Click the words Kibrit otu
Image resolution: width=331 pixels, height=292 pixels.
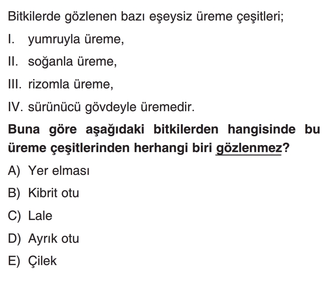tap(54, 193)
